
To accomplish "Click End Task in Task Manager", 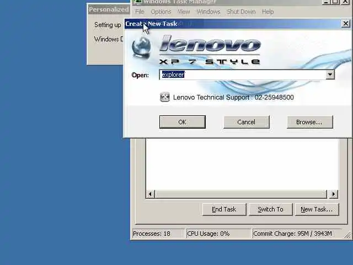I will pyautogui.click(x=224, y=209).
